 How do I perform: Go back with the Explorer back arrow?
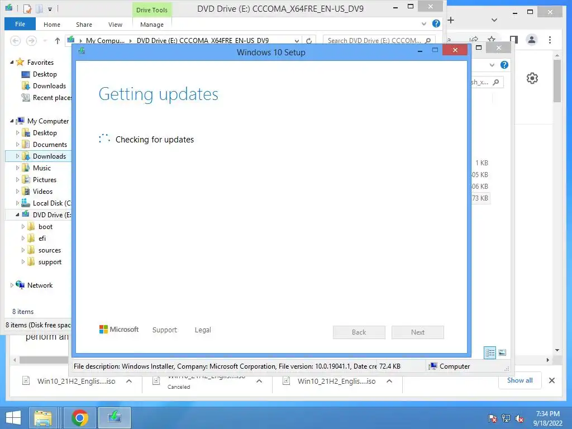[15, 40]
